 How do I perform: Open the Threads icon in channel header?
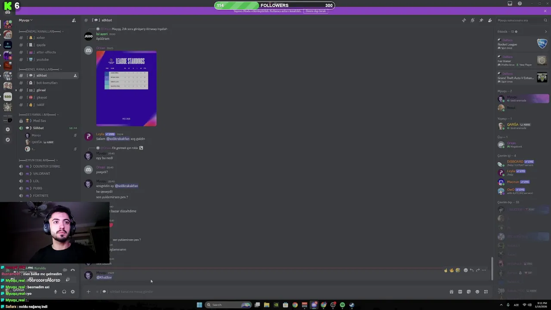pos(464,20)
